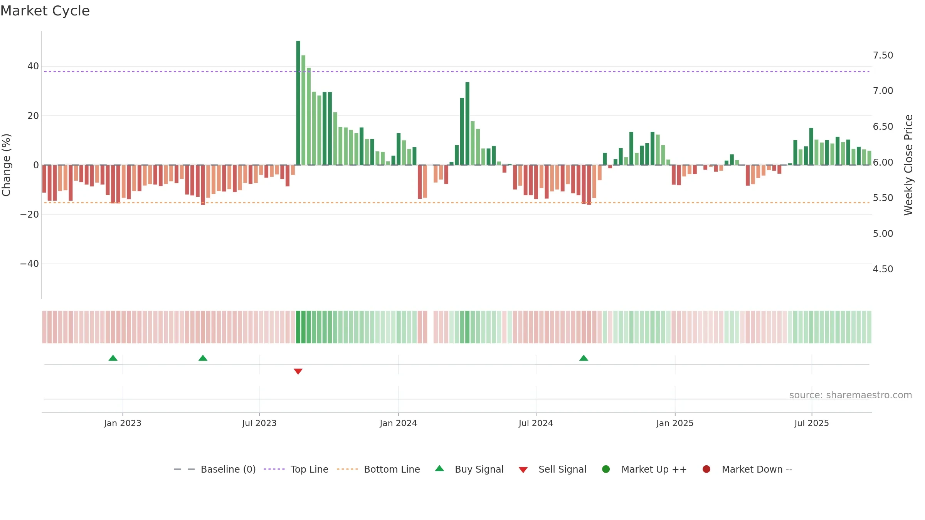Click the purple dashed line legend swatch
The height and width of the screenshot is (520, 925).
(274, 469)
